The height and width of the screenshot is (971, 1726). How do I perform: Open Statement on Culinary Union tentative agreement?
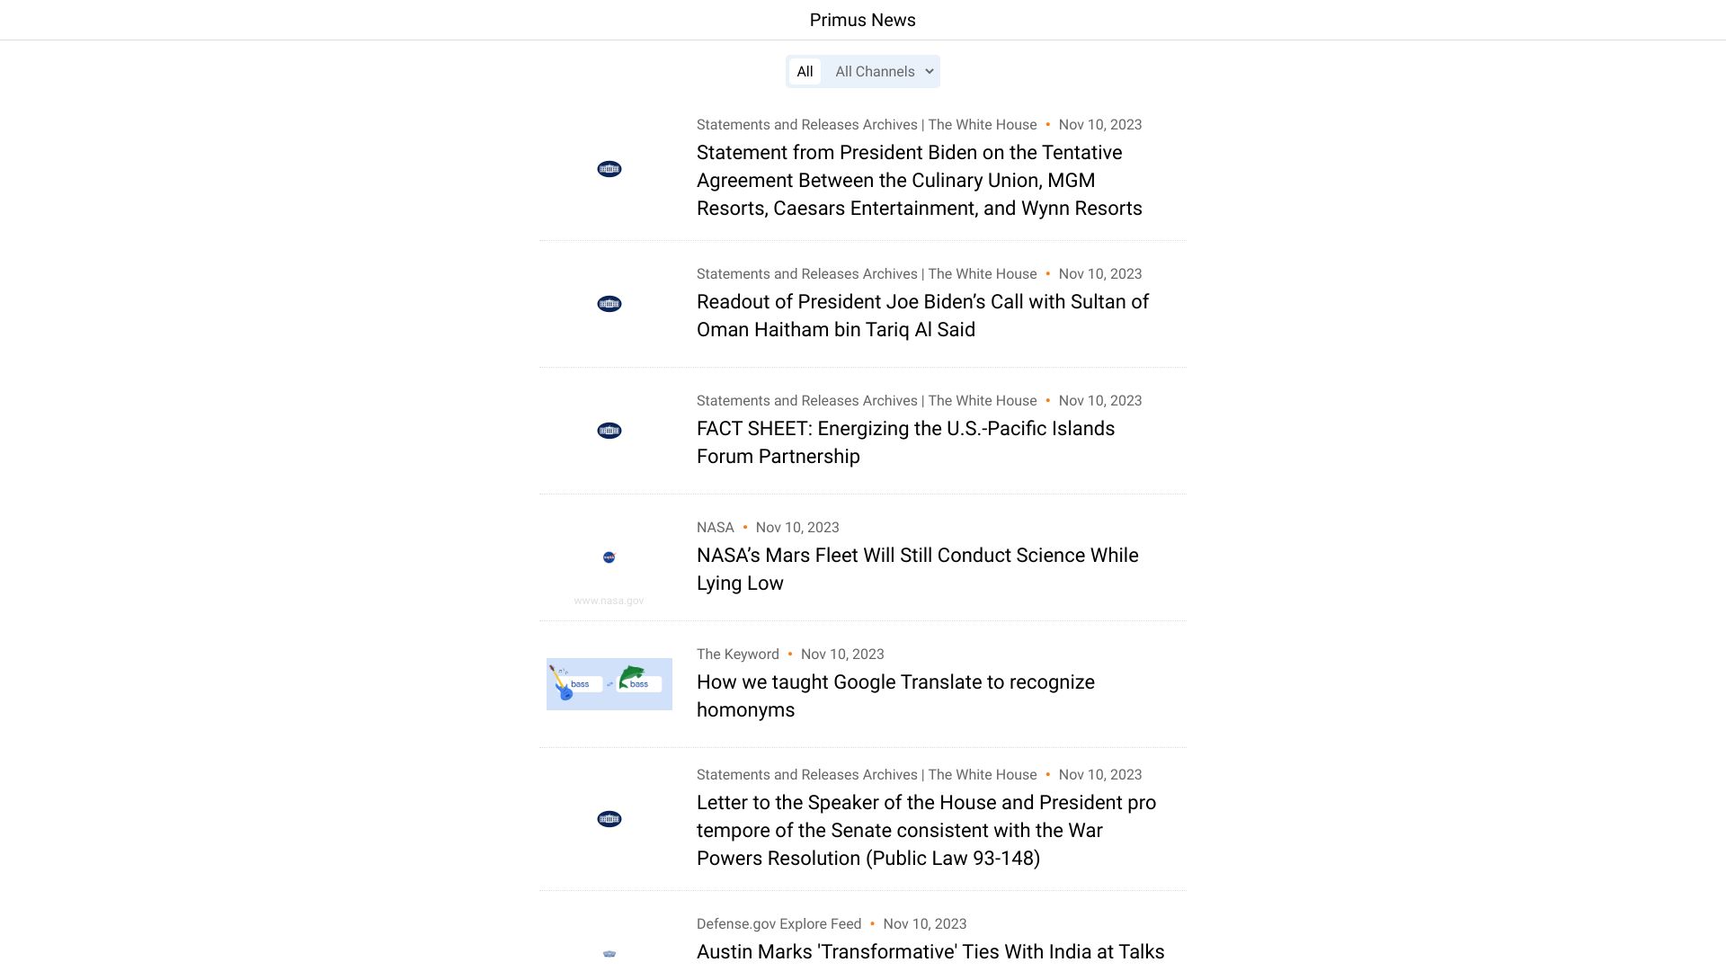(919, 181)
